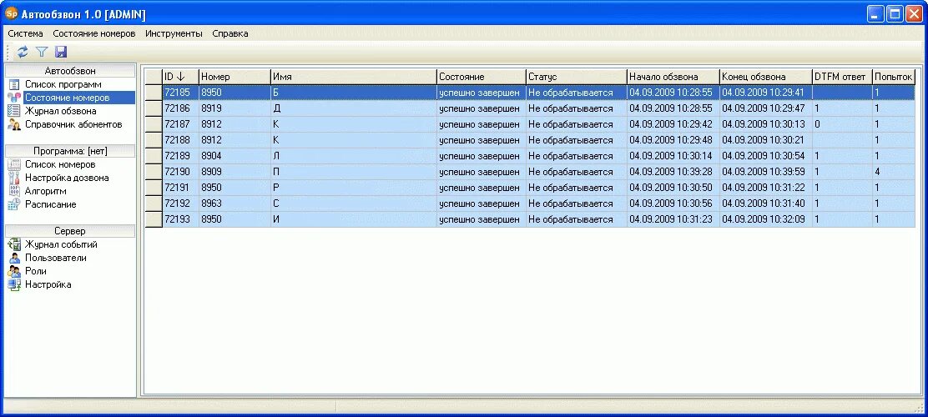Click the Расписание icon
928x417 pixels.
14,204
